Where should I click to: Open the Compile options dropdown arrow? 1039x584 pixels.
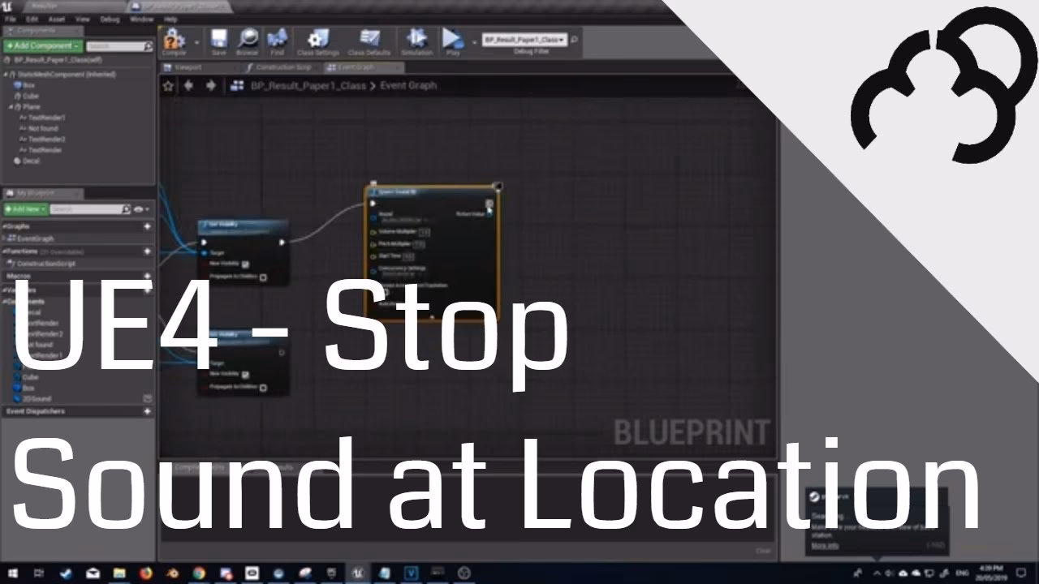click(x=197, y=41)
